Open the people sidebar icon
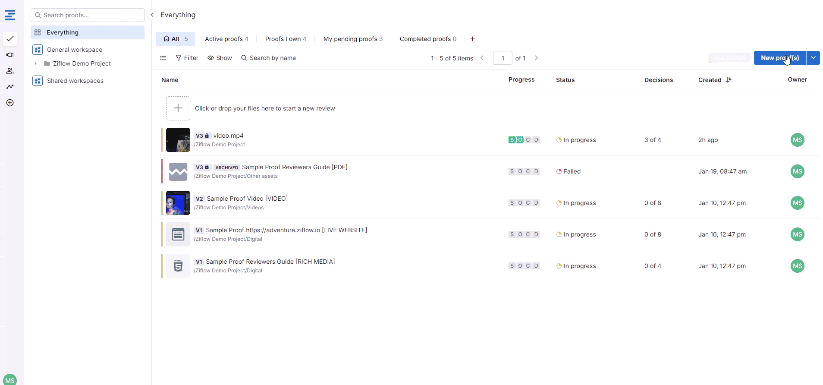The width and height of the screenshot is (823, 385). (10, 71)
